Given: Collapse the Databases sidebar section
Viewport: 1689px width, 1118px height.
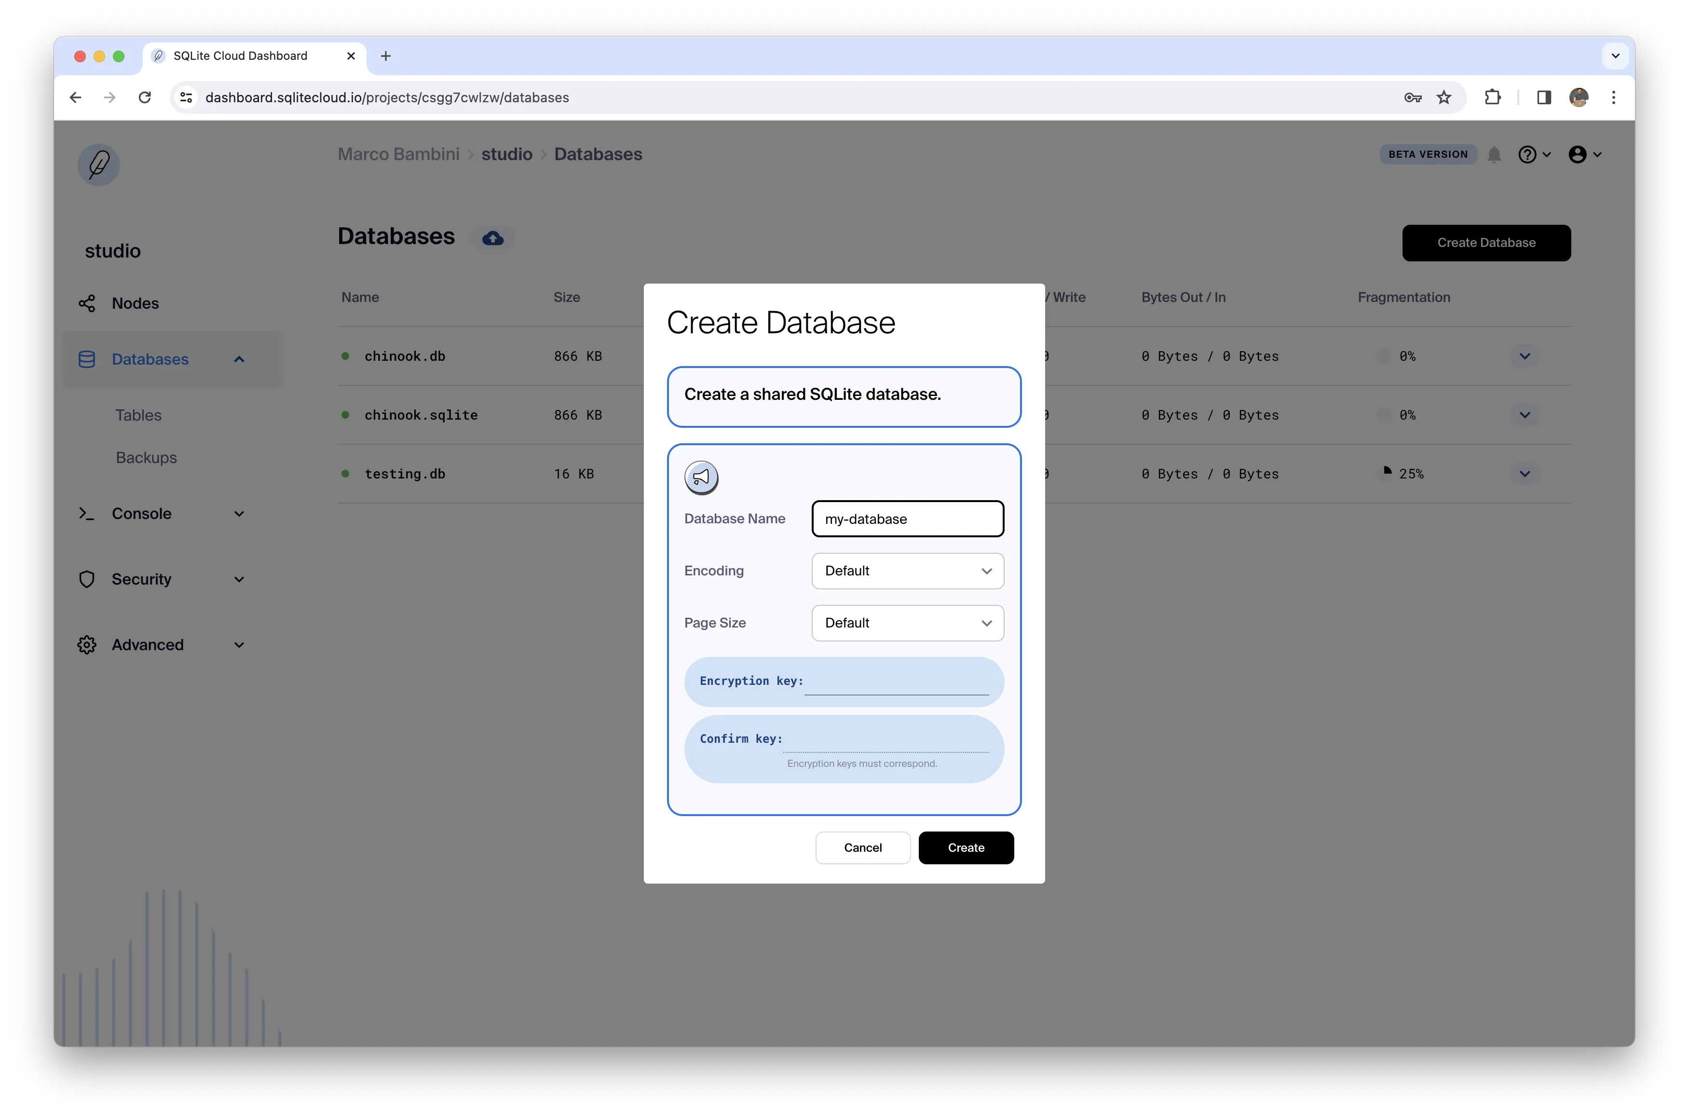Looking at the screenshot, I should 239,359.
